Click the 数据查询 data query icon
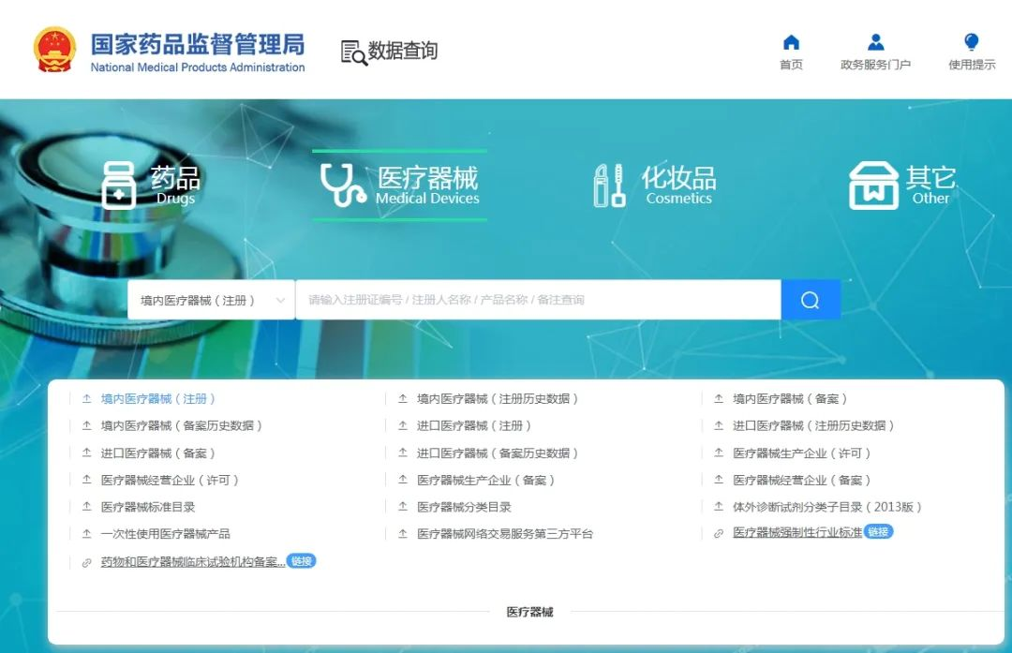 354,52
